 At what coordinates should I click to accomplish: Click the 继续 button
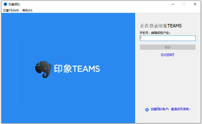168,47
